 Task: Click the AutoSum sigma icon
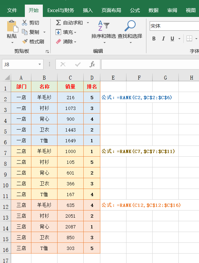(x=58, y=23)
